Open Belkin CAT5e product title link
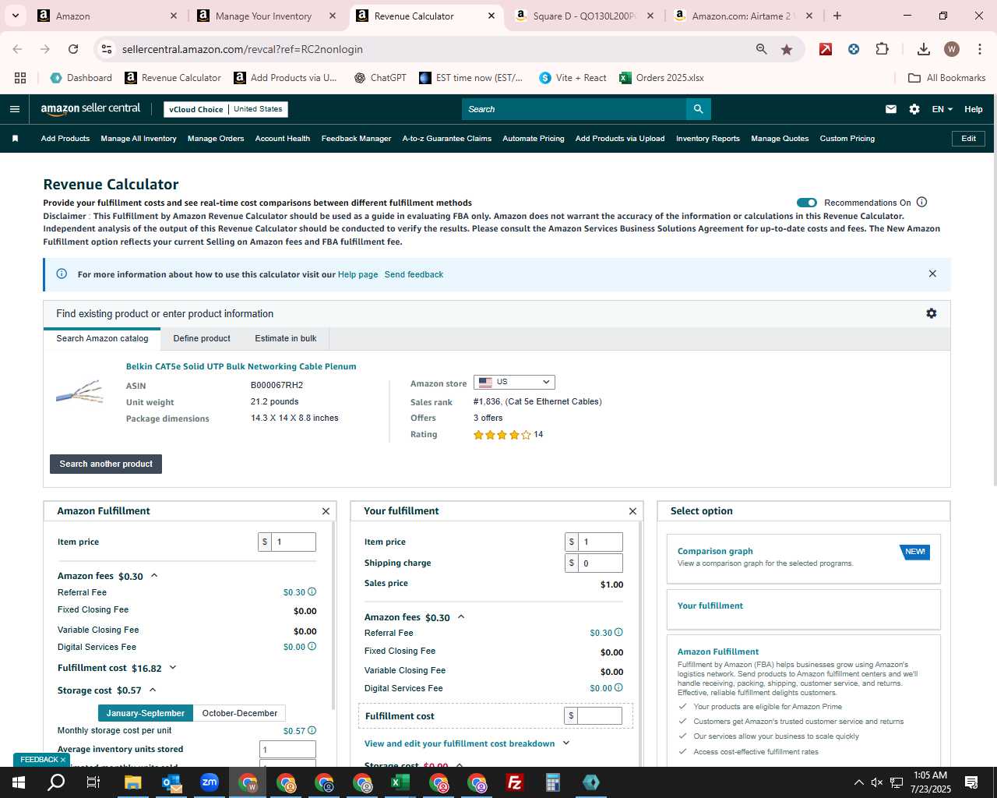 [x=241, y=366]
